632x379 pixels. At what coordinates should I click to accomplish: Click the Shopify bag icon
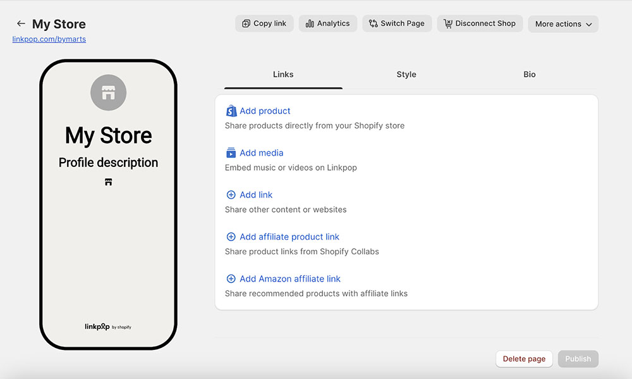[231, 111]
